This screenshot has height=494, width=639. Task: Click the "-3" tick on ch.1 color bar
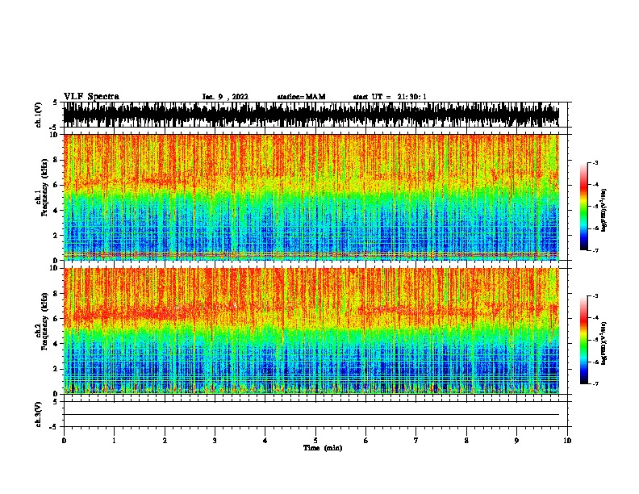pos(595,163)
